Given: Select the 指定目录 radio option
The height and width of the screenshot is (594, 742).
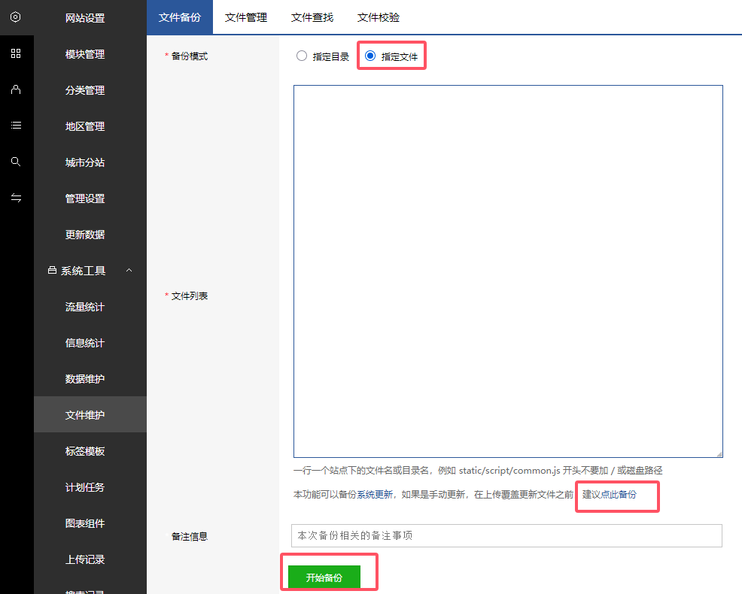Looking at the screenshot, I should coord(301,56).
